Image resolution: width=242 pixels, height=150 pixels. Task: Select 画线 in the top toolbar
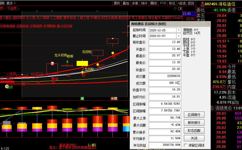tap(153, 3)
